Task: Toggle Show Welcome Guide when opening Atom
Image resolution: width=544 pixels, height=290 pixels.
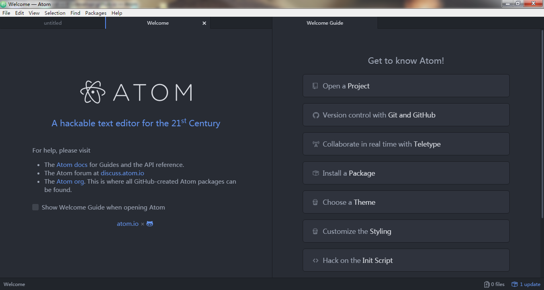Action: [x=35, y=207]
